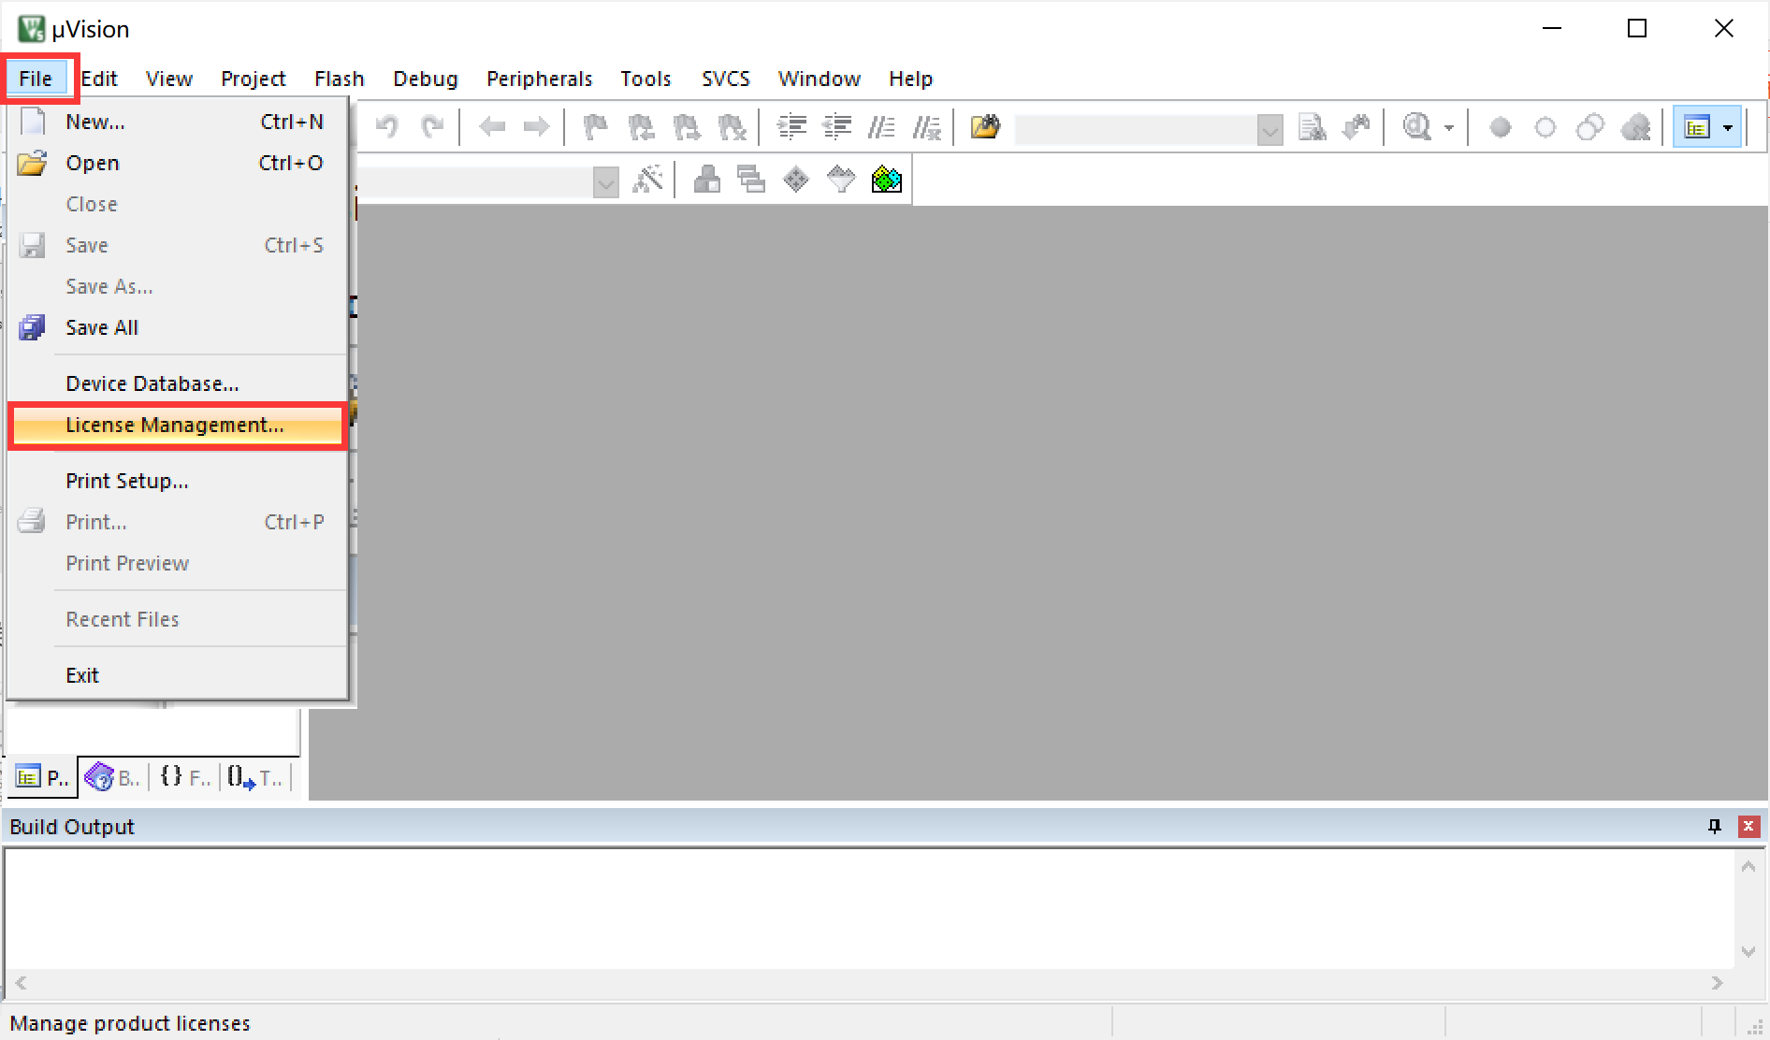Open the Find in Files folder icon
1770x1040 pixels.
[x=985, y=126]
